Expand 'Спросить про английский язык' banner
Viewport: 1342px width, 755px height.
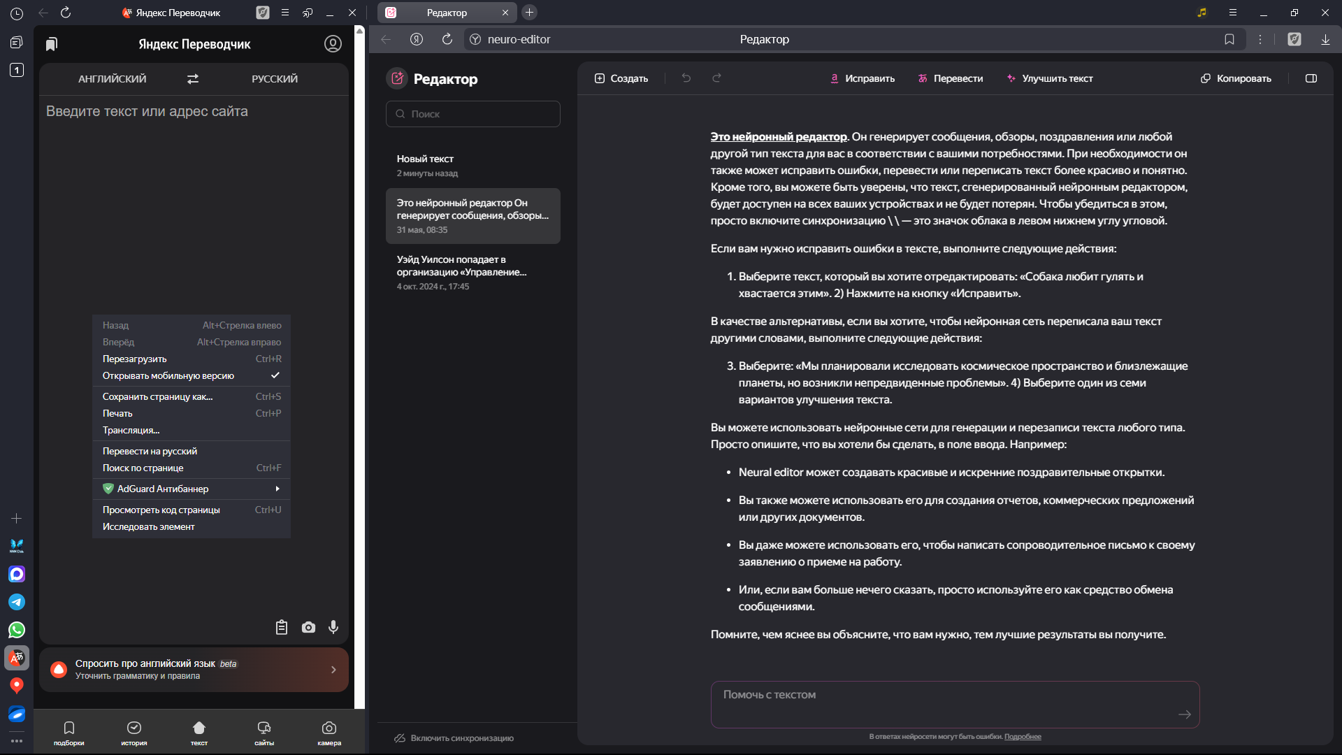(x=194, y=670)
